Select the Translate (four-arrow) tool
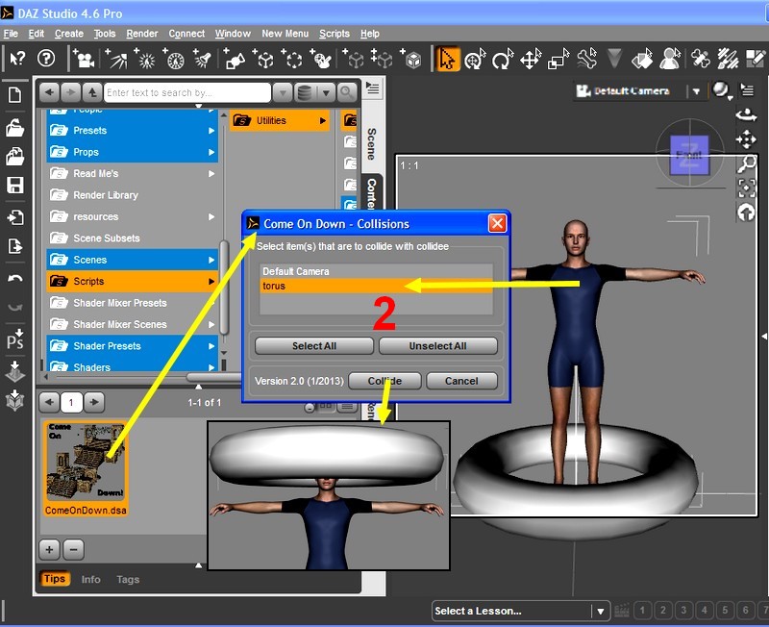769x627 pixels. click(x=531, y=59)
